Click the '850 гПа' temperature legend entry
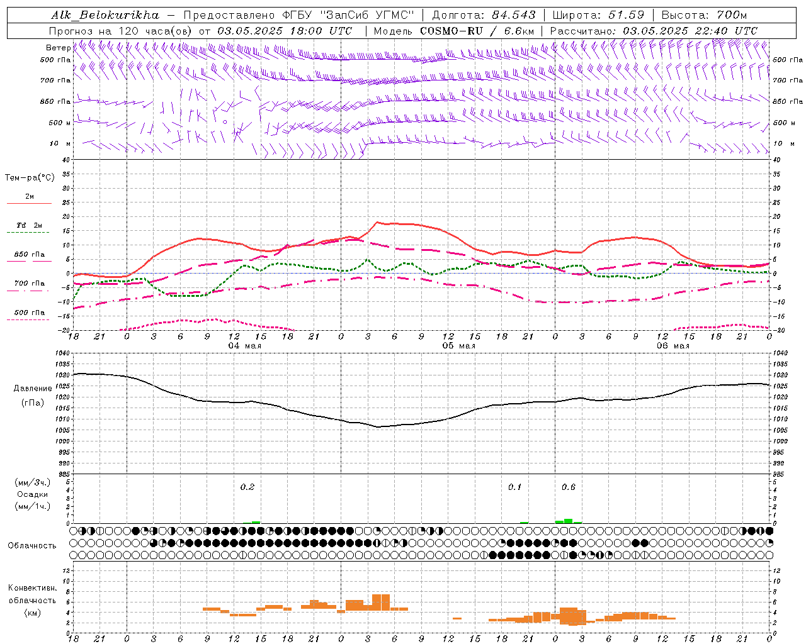This screenshot has height=644, width=806. [x=29, y=255]
